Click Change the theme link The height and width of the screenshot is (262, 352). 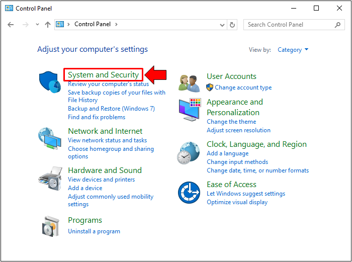231,122
